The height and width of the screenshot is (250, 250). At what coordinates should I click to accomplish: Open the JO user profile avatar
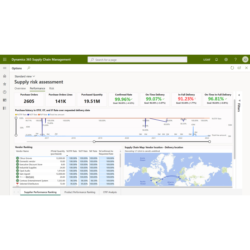245,59
